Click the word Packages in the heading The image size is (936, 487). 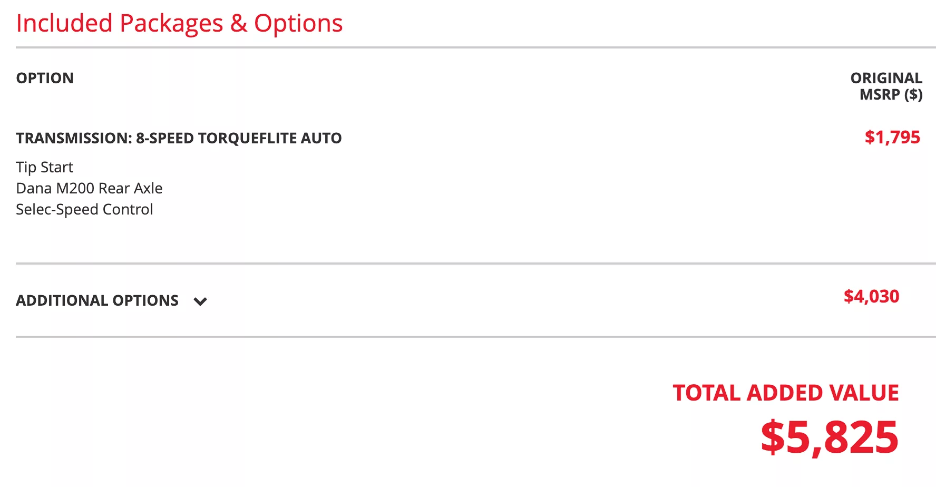point(171,24)
